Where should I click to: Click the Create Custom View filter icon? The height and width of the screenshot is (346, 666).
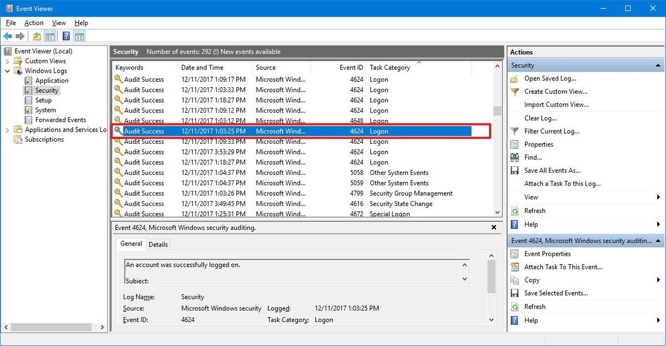pyautogui.click(x=514, y=91)
